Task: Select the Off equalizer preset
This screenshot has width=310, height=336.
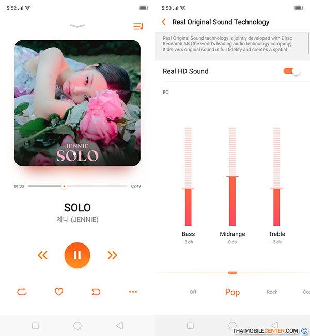Action: point(193,292)
